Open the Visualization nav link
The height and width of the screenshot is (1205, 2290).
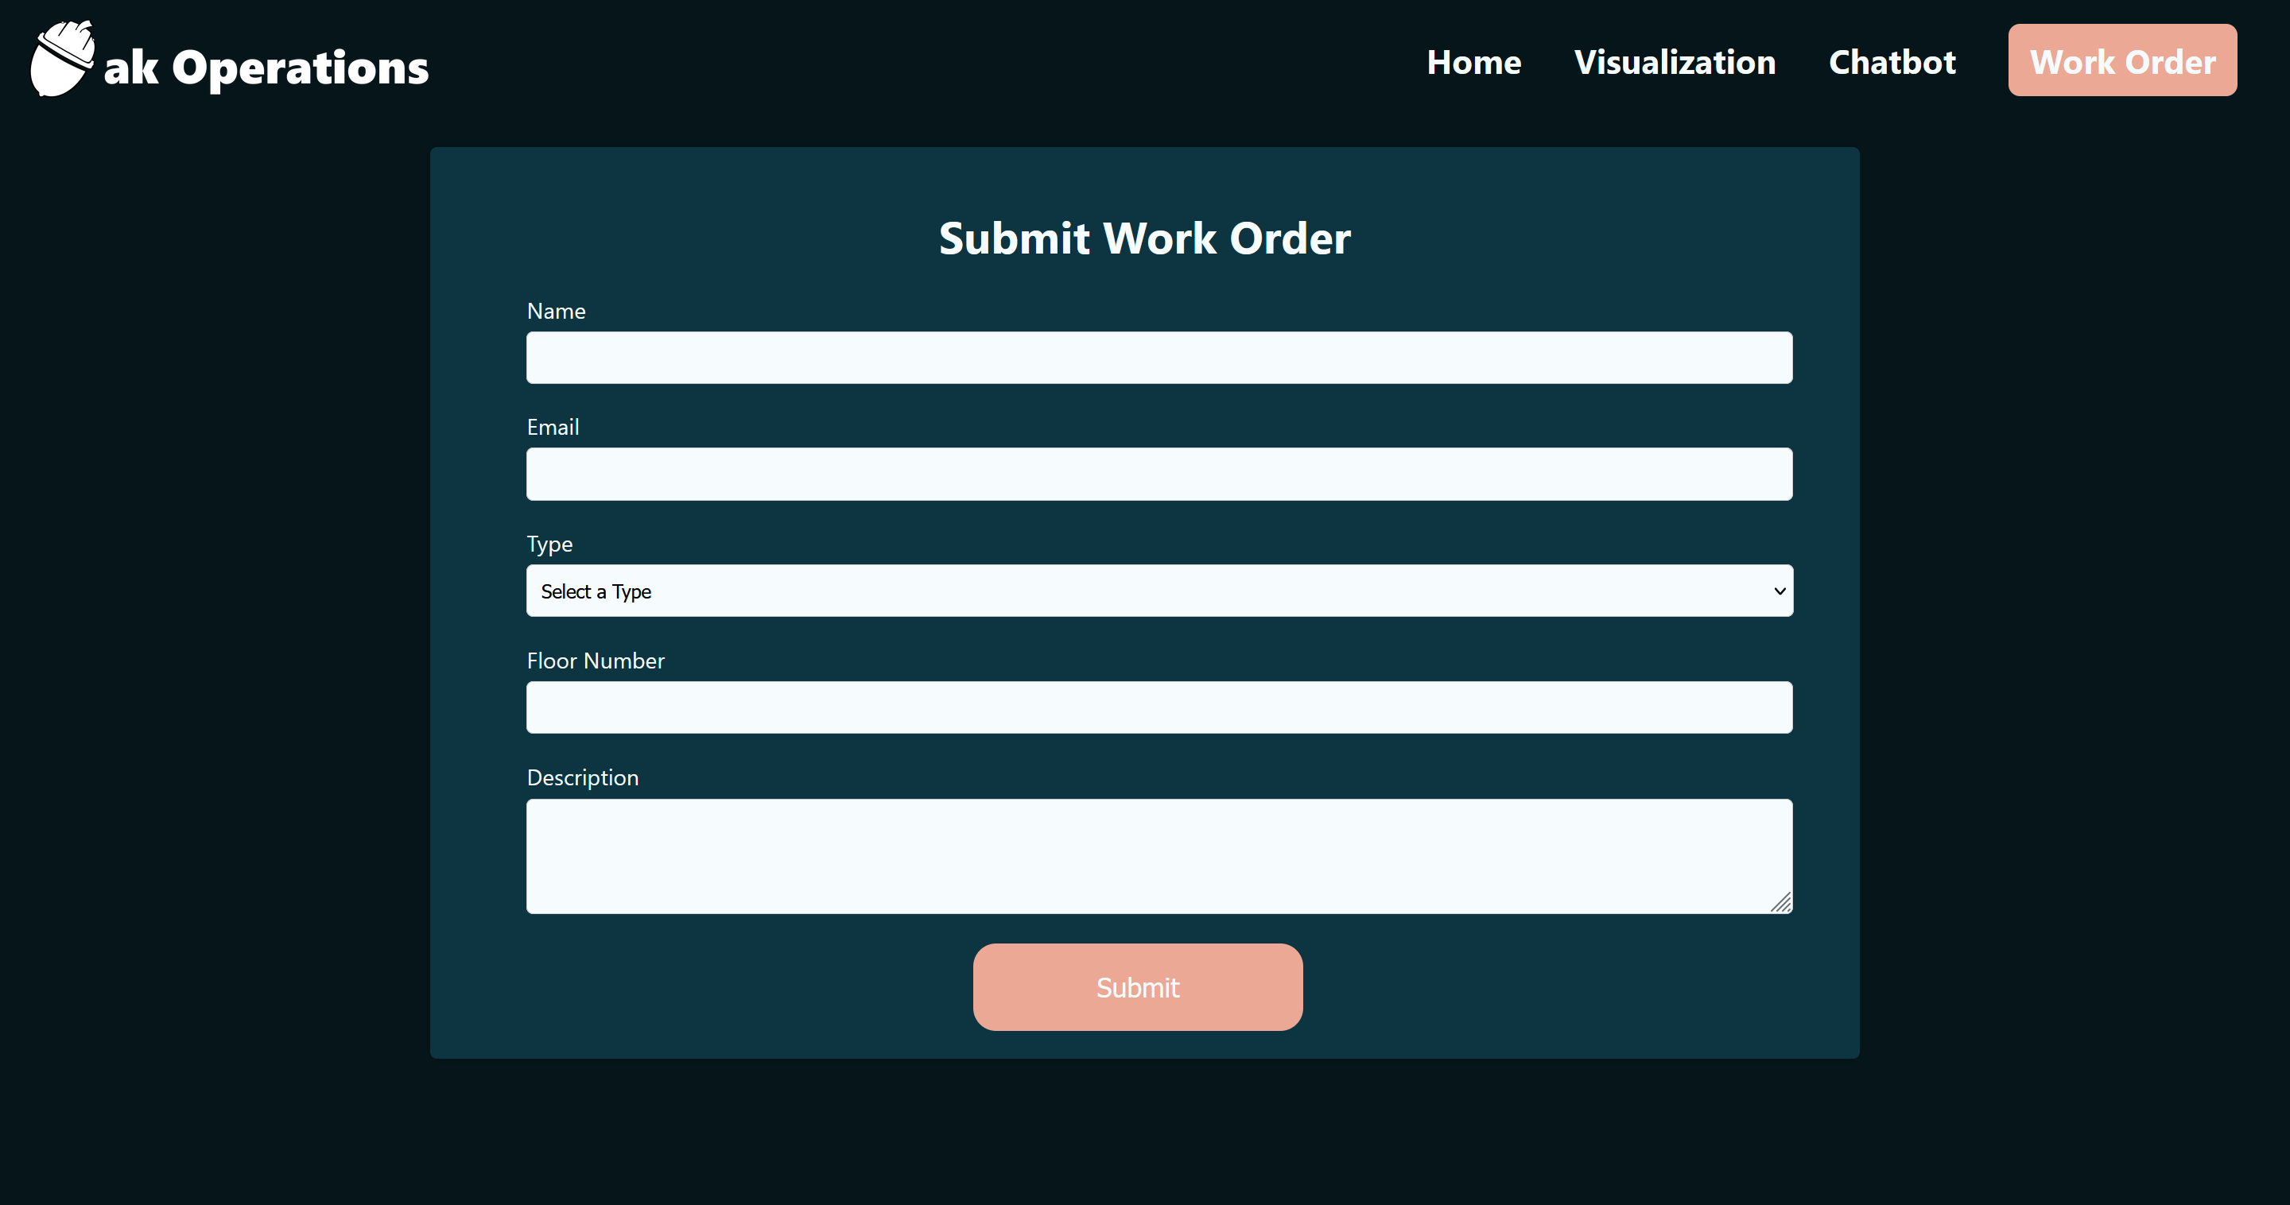tap(1674, 62)
